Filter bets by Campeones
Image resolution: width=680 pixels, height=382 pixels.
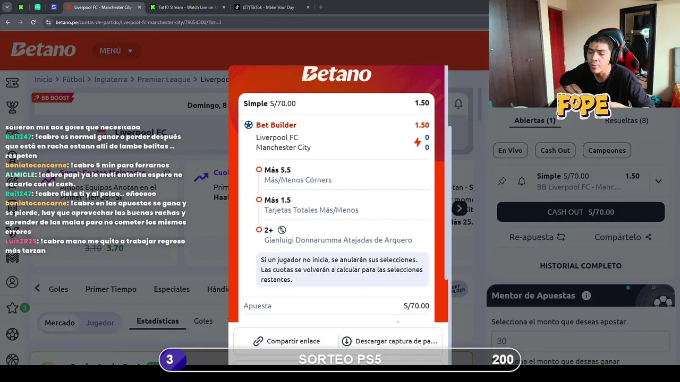tap(607, 150)
